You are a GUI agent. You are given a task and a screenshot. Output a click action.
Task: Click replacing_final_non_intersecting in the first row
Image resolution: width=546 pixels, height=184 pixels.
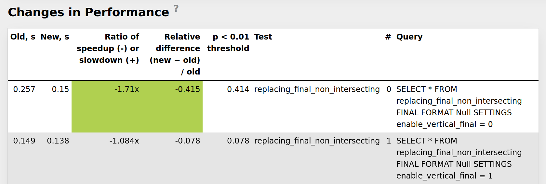(317, 89)
